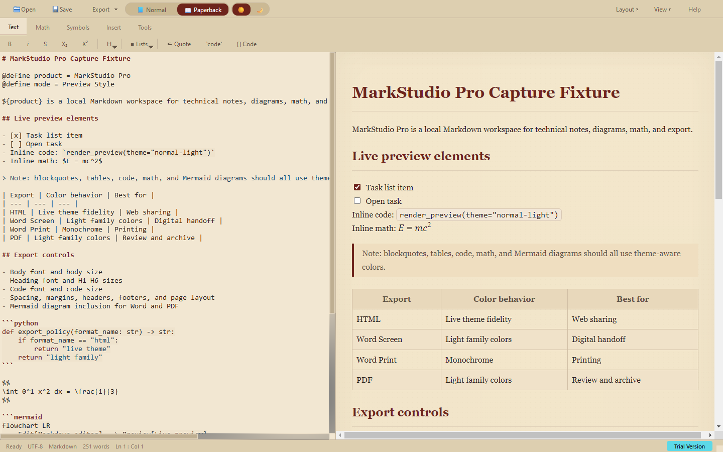Open the View dropdown menu
Screen dimensions: 723x452
click(x=662, y=10)
